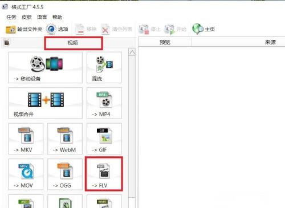Click the 移除 remove toolbar button
This screenshot has width=285, height=208.
pos(86,29)
